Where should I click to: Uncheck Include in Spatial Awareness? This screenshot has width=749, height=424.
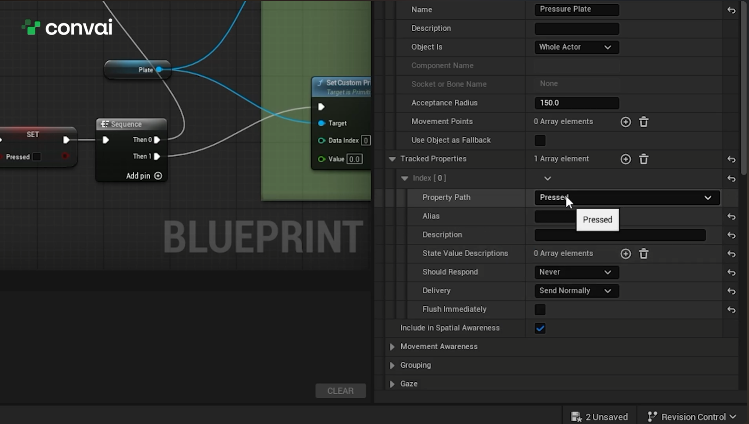pos(540,328)
